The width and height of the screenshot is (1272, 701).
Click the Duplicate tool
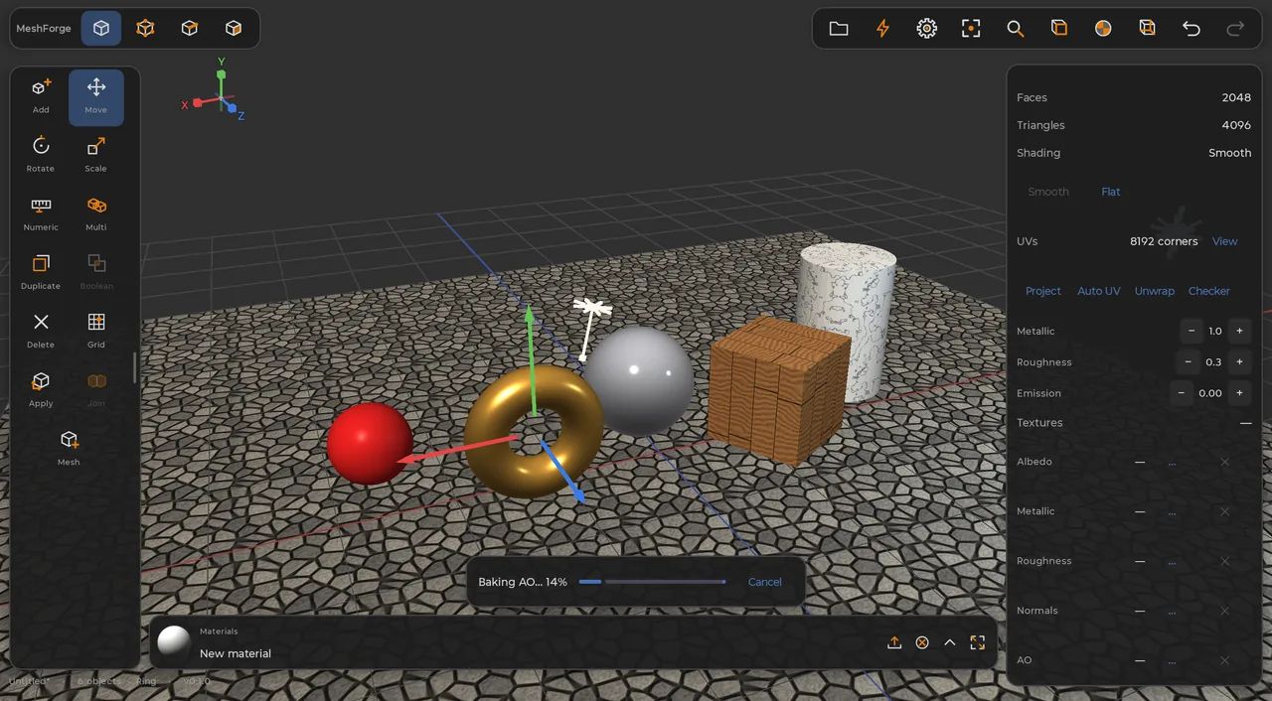[x=41, y=273]
